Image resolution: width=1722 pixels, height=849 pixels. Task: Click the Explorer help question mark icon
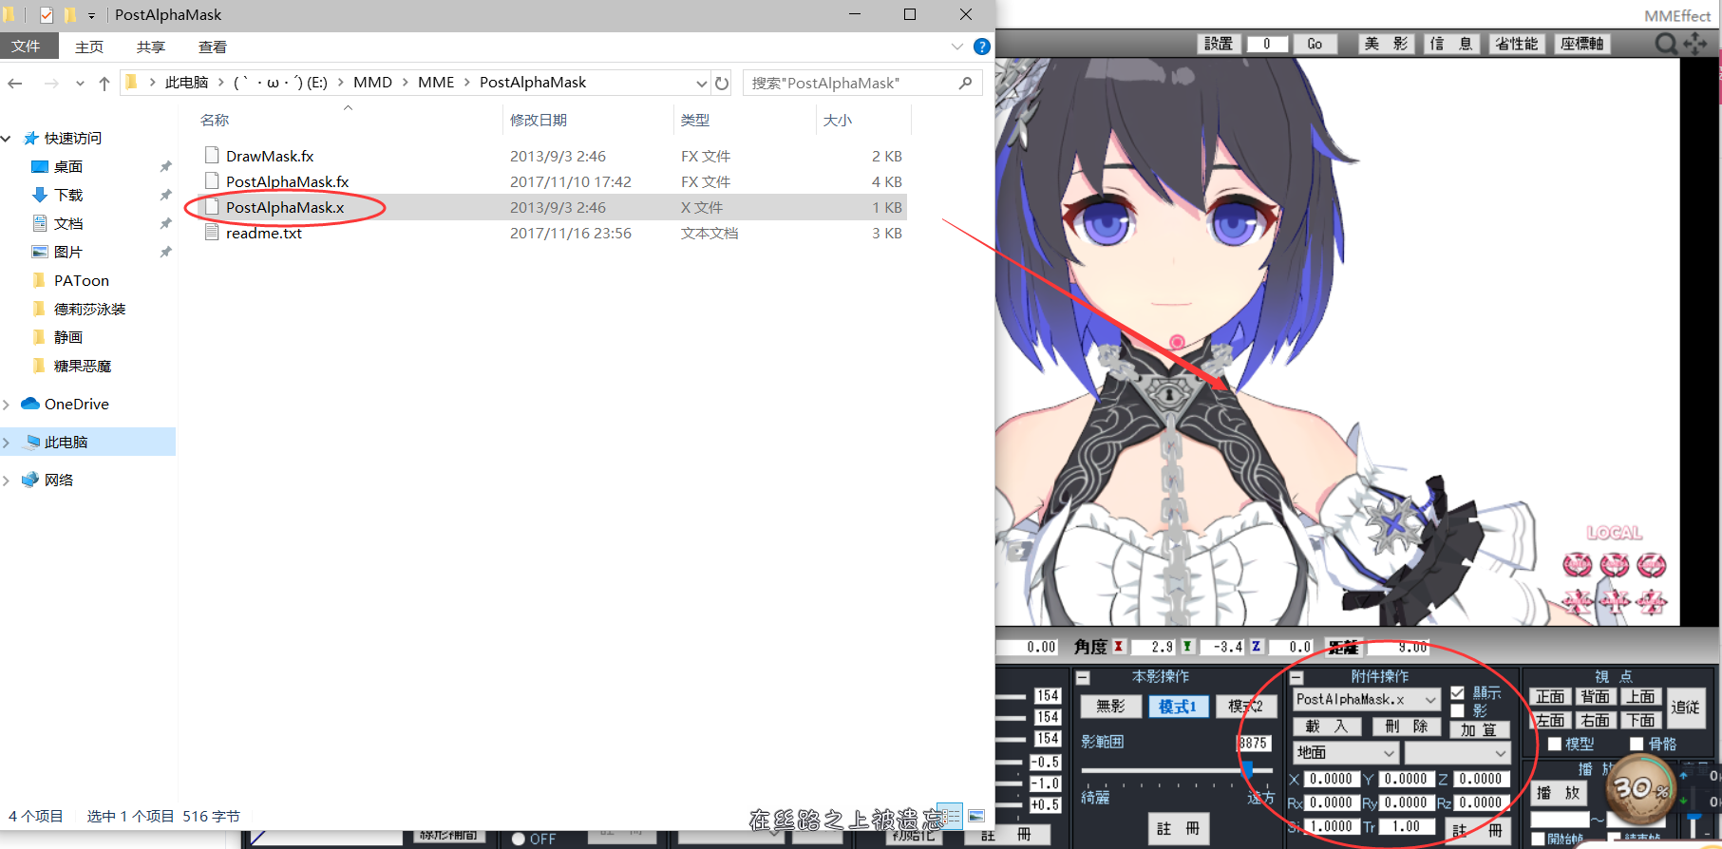(982, 47)
